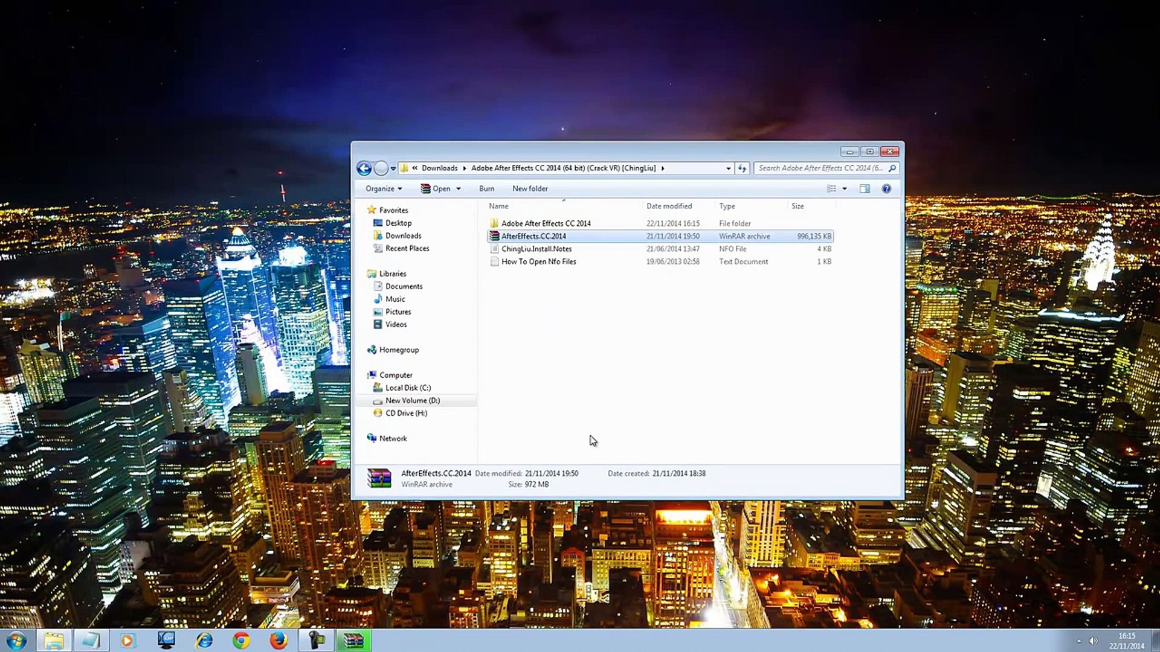1160x652 pixels.
Task: Open the Explorer help icon
Action: pyautogui.click(x=886, y=189)
